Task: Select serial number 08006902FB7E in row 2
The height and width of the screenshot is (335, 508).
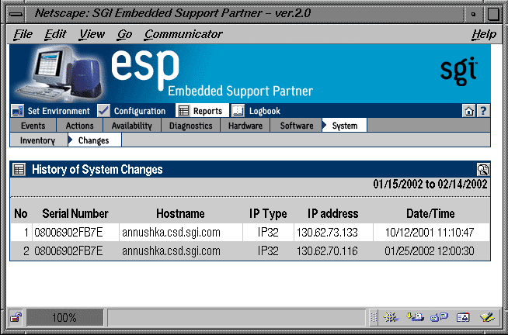Action: pos(68,251)
